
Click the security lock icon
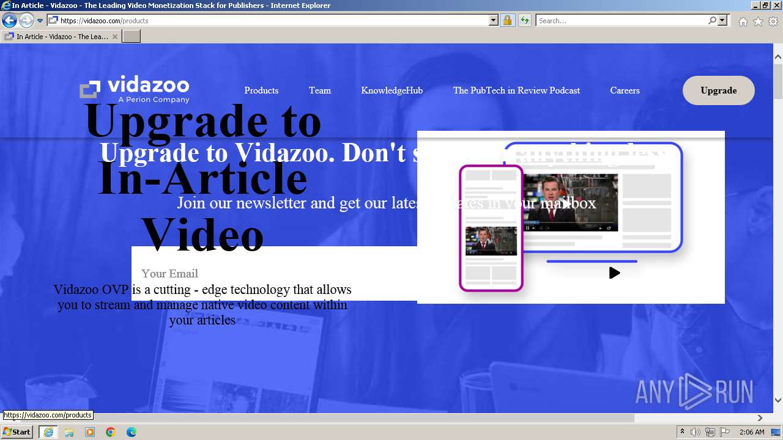[x=507, y=21]
